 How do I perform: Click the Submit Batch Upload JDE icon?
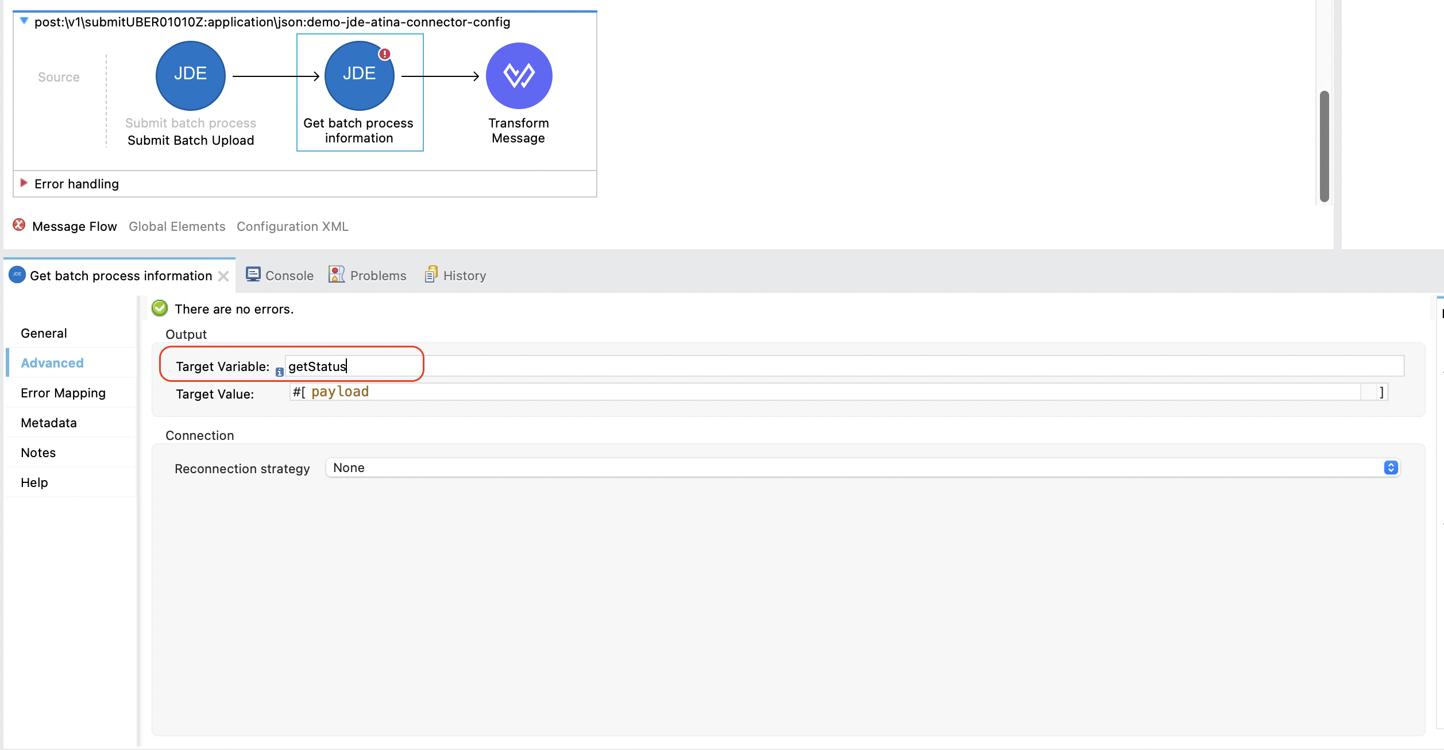(190, 75)
